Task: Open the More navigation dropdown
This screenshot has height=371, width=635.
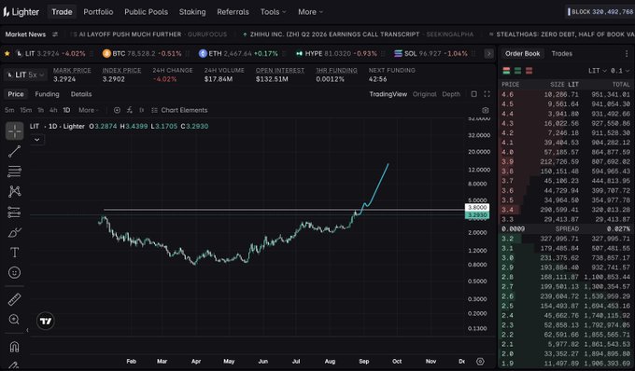Action: click(310, 12)
